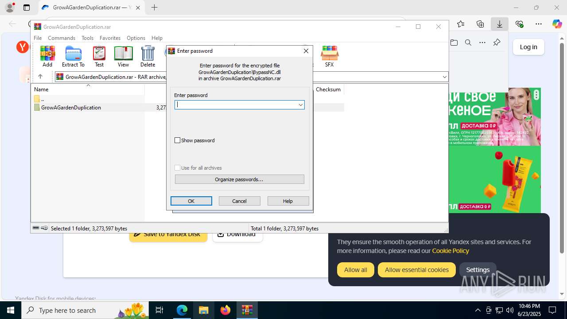This screenshot has height=319, width=567.
Task: Open the File menu in WinRAR
Action: pyautogui.click(x=38, y=38)
